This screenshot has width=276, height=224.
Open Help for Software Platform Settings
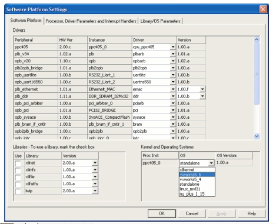[x=252, y=213]
